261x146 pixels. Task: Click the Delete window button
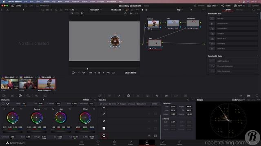[x=155, y=104]
